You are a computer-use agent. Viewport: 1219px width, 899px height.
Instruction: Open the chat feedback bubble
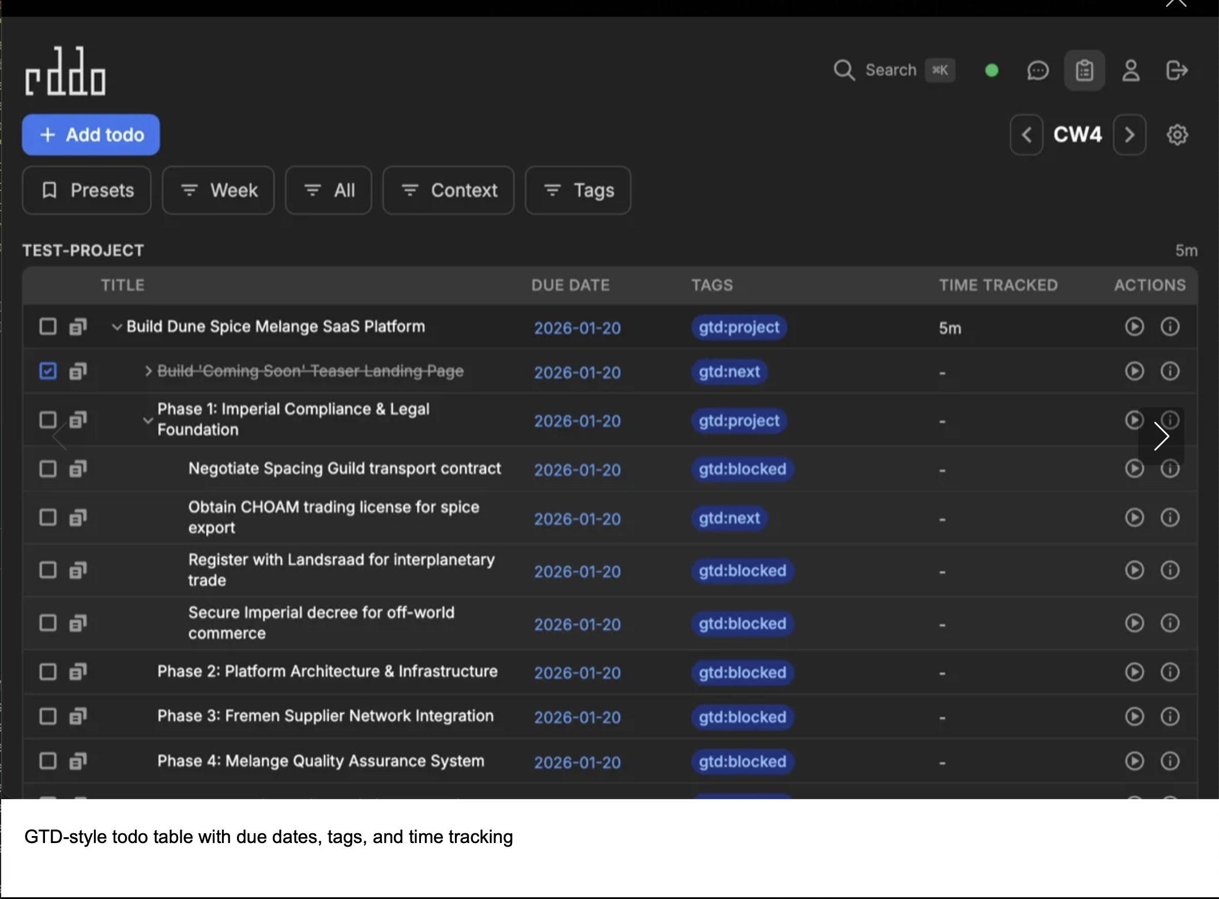(1037, 70)
